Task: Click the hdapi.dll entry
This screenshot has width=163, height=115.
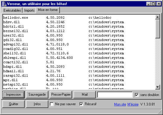Action: pyautogui.click(x=12, y=67)
